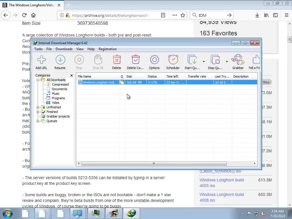Click the list's right scroll arrow

coord(255,163)
